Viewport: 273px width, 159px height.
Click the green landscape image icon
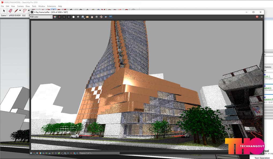(59, 153)
